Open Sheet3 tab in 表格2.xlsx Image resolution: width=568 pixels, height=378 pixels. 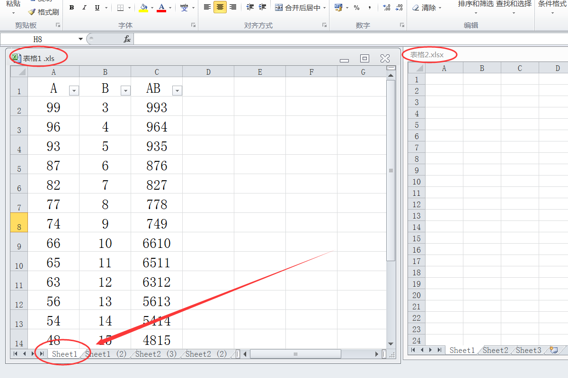click(528, 350)
